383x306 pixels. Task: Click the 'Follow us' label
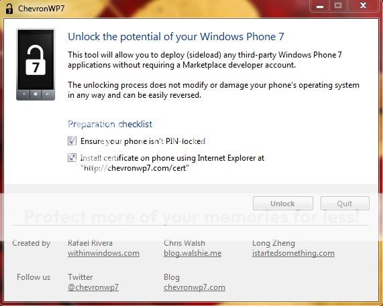click(34, 277)
